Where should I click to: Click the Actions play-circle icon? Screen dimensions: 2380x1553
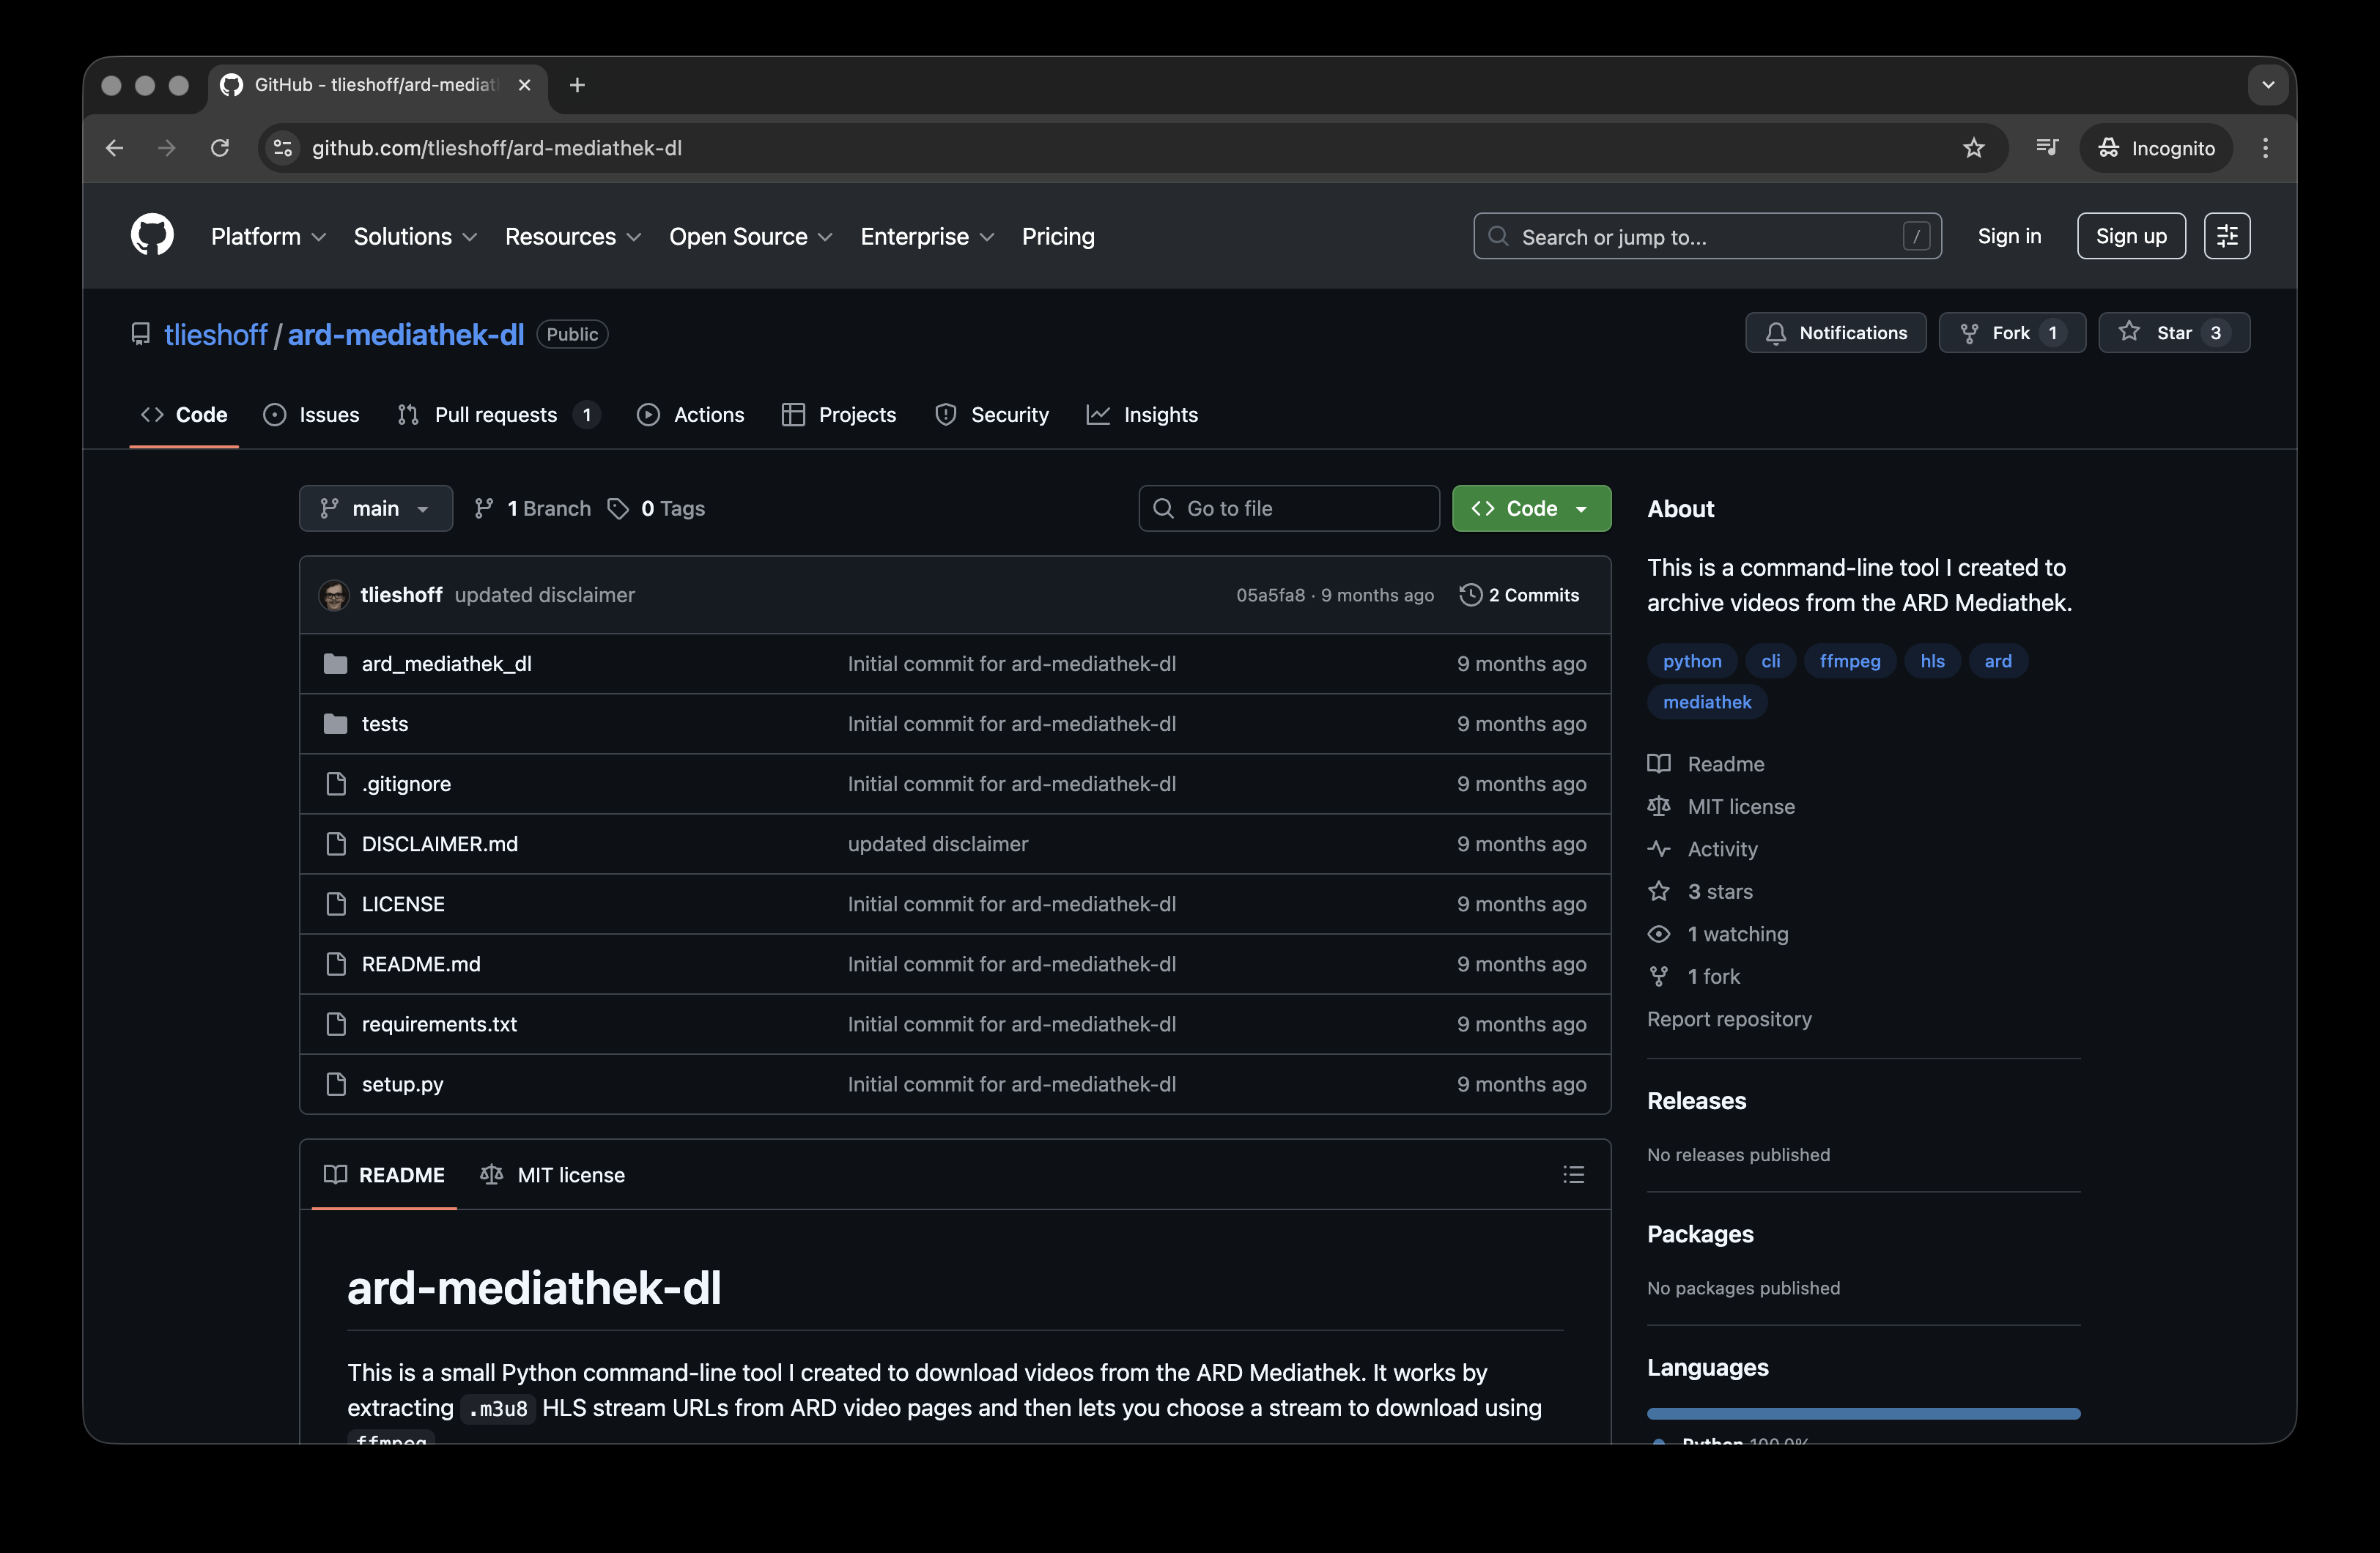[648, 414]
